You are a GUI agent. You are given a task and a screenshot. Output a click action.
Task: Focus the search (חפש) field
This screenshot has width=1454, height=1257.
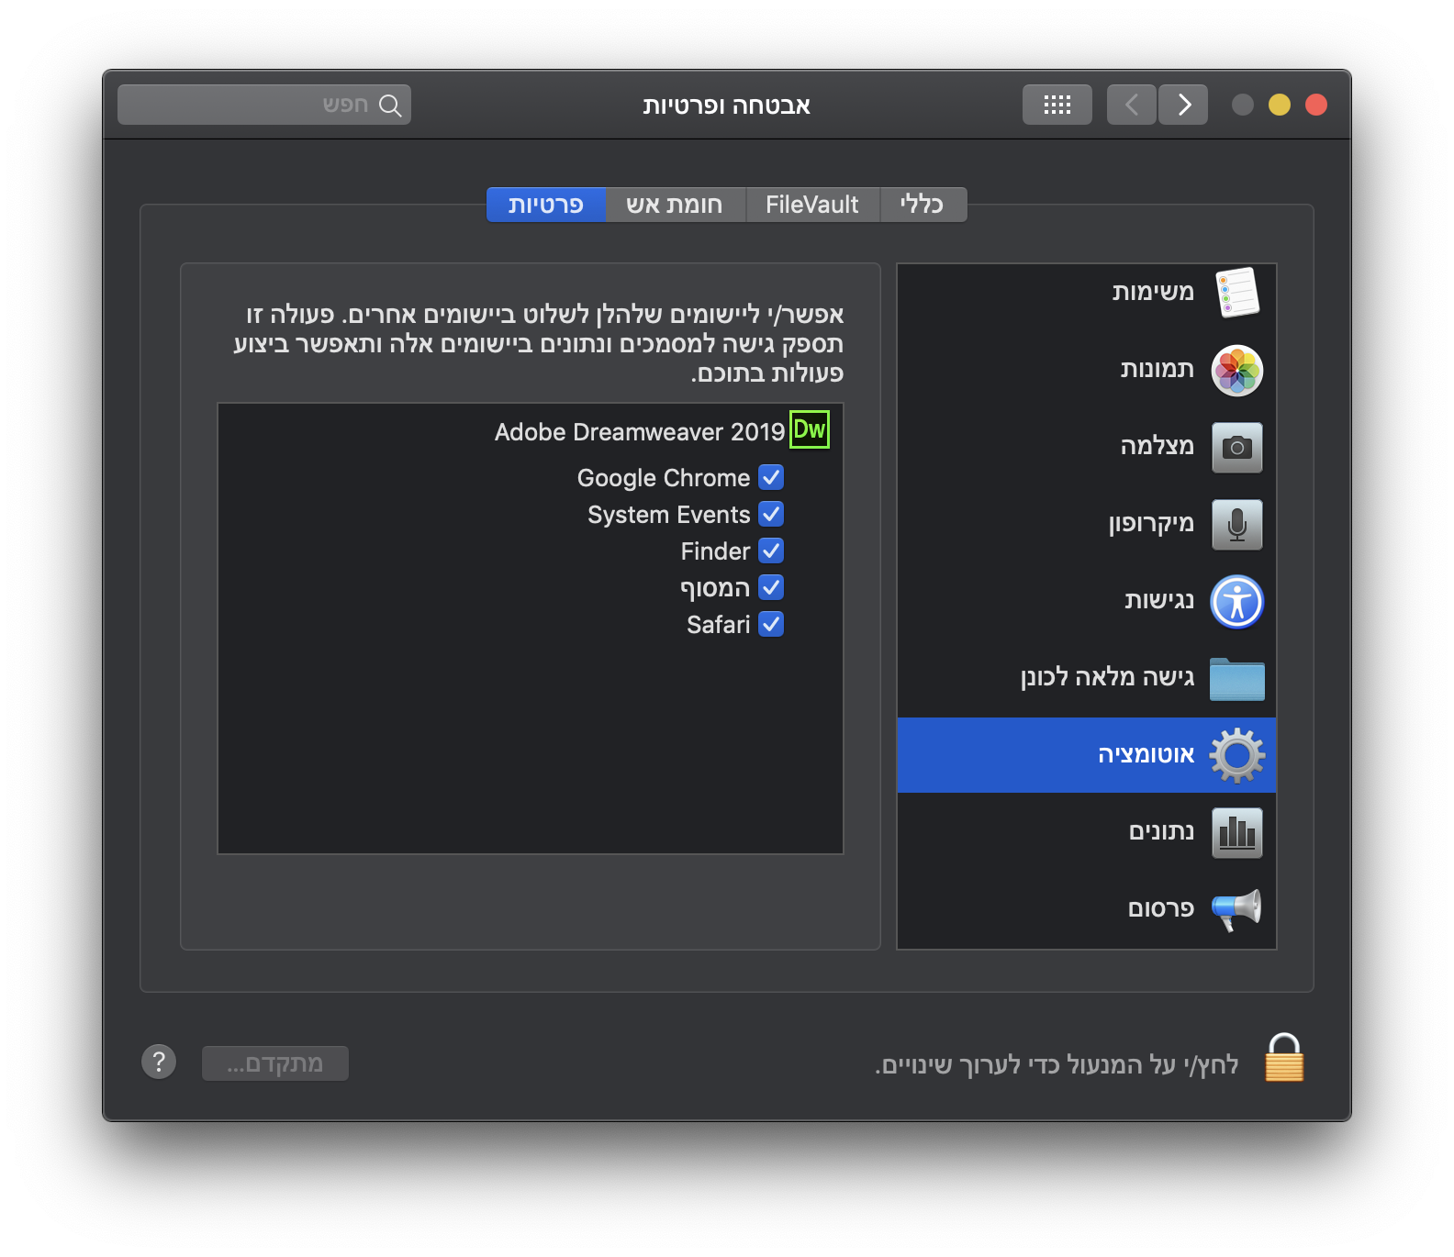tap(264, 105)
